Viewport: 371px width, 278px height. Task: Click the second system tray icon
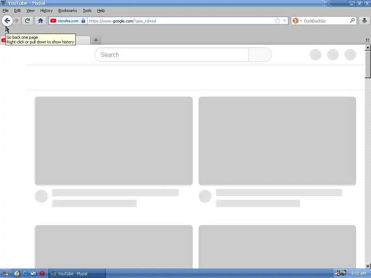point(343,273)
